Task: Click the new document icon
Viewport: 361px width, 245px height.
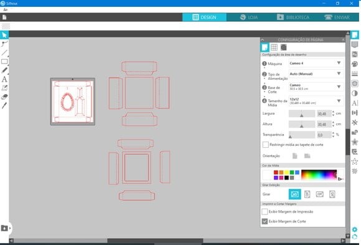Action: pos(4,17)
